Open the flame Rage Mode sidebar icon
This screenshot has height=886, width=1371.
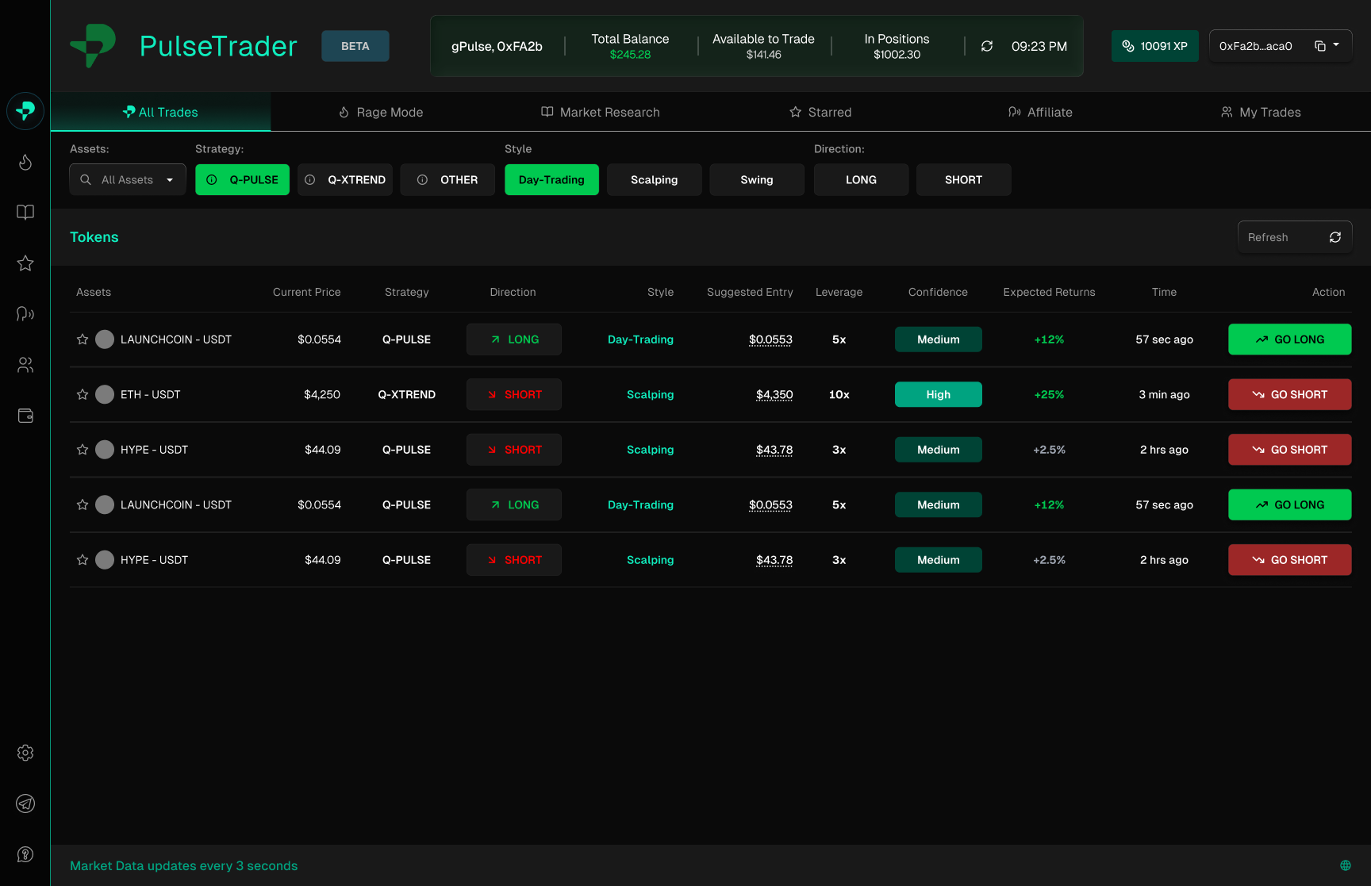pyautogui.click(x=25, y=162)
